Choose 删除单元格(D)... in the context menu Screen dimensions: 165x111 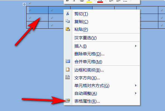(102, 54)
